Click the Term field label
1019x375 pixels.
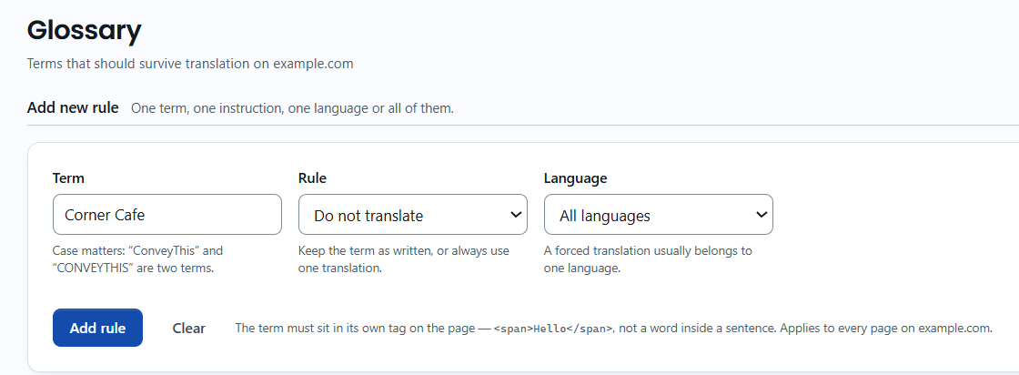tap(68, 178)
